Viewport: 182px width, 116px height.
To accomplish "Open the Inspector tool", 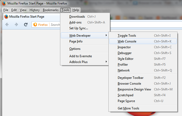I will coord(143,47).
